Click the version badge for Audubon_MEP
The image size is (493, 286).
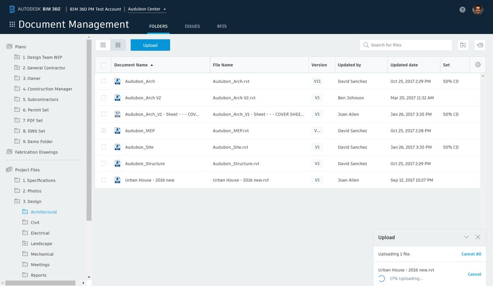317,130
